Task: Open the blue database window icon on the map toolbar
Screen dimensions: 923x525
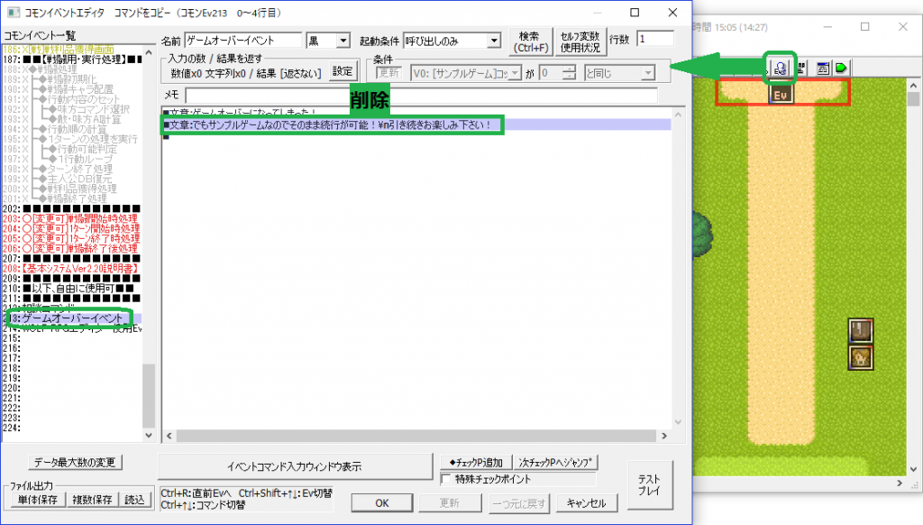Action: pyautogui.click(x=824, y=68)
